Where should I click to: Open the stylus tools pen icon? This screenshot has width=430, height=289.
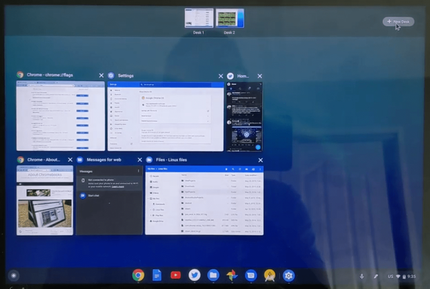point(376,276)
